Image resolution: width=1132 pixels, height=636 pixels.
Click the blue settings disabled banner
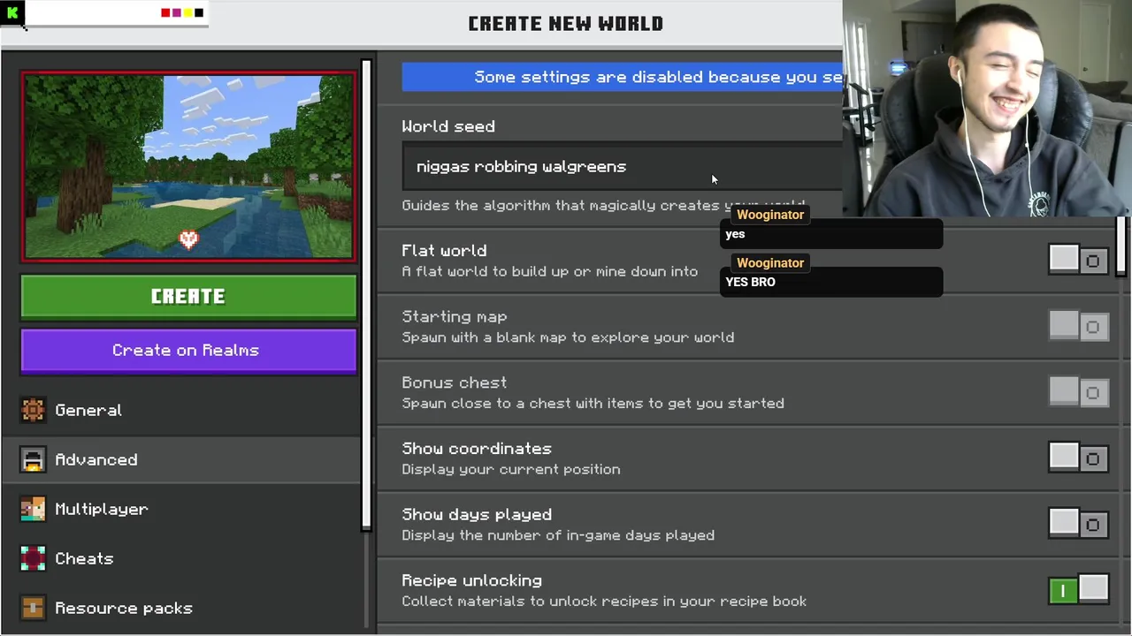pyautogui.click(x=623, y=77)
